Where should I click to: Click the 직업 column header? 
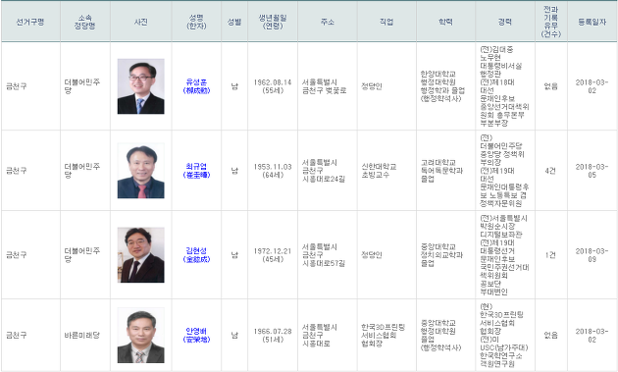pyautogui.click(x=386, y=22)
